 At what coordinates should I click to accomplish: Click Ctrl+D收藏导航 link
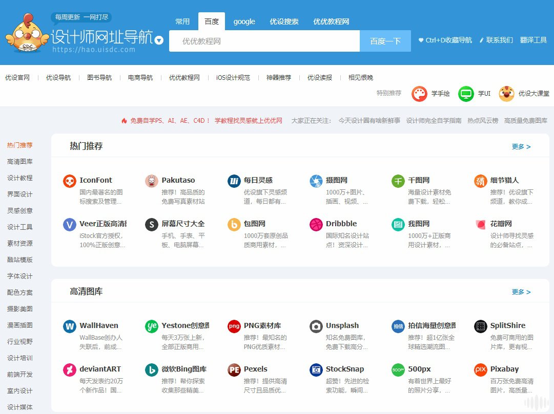[445, 40]
